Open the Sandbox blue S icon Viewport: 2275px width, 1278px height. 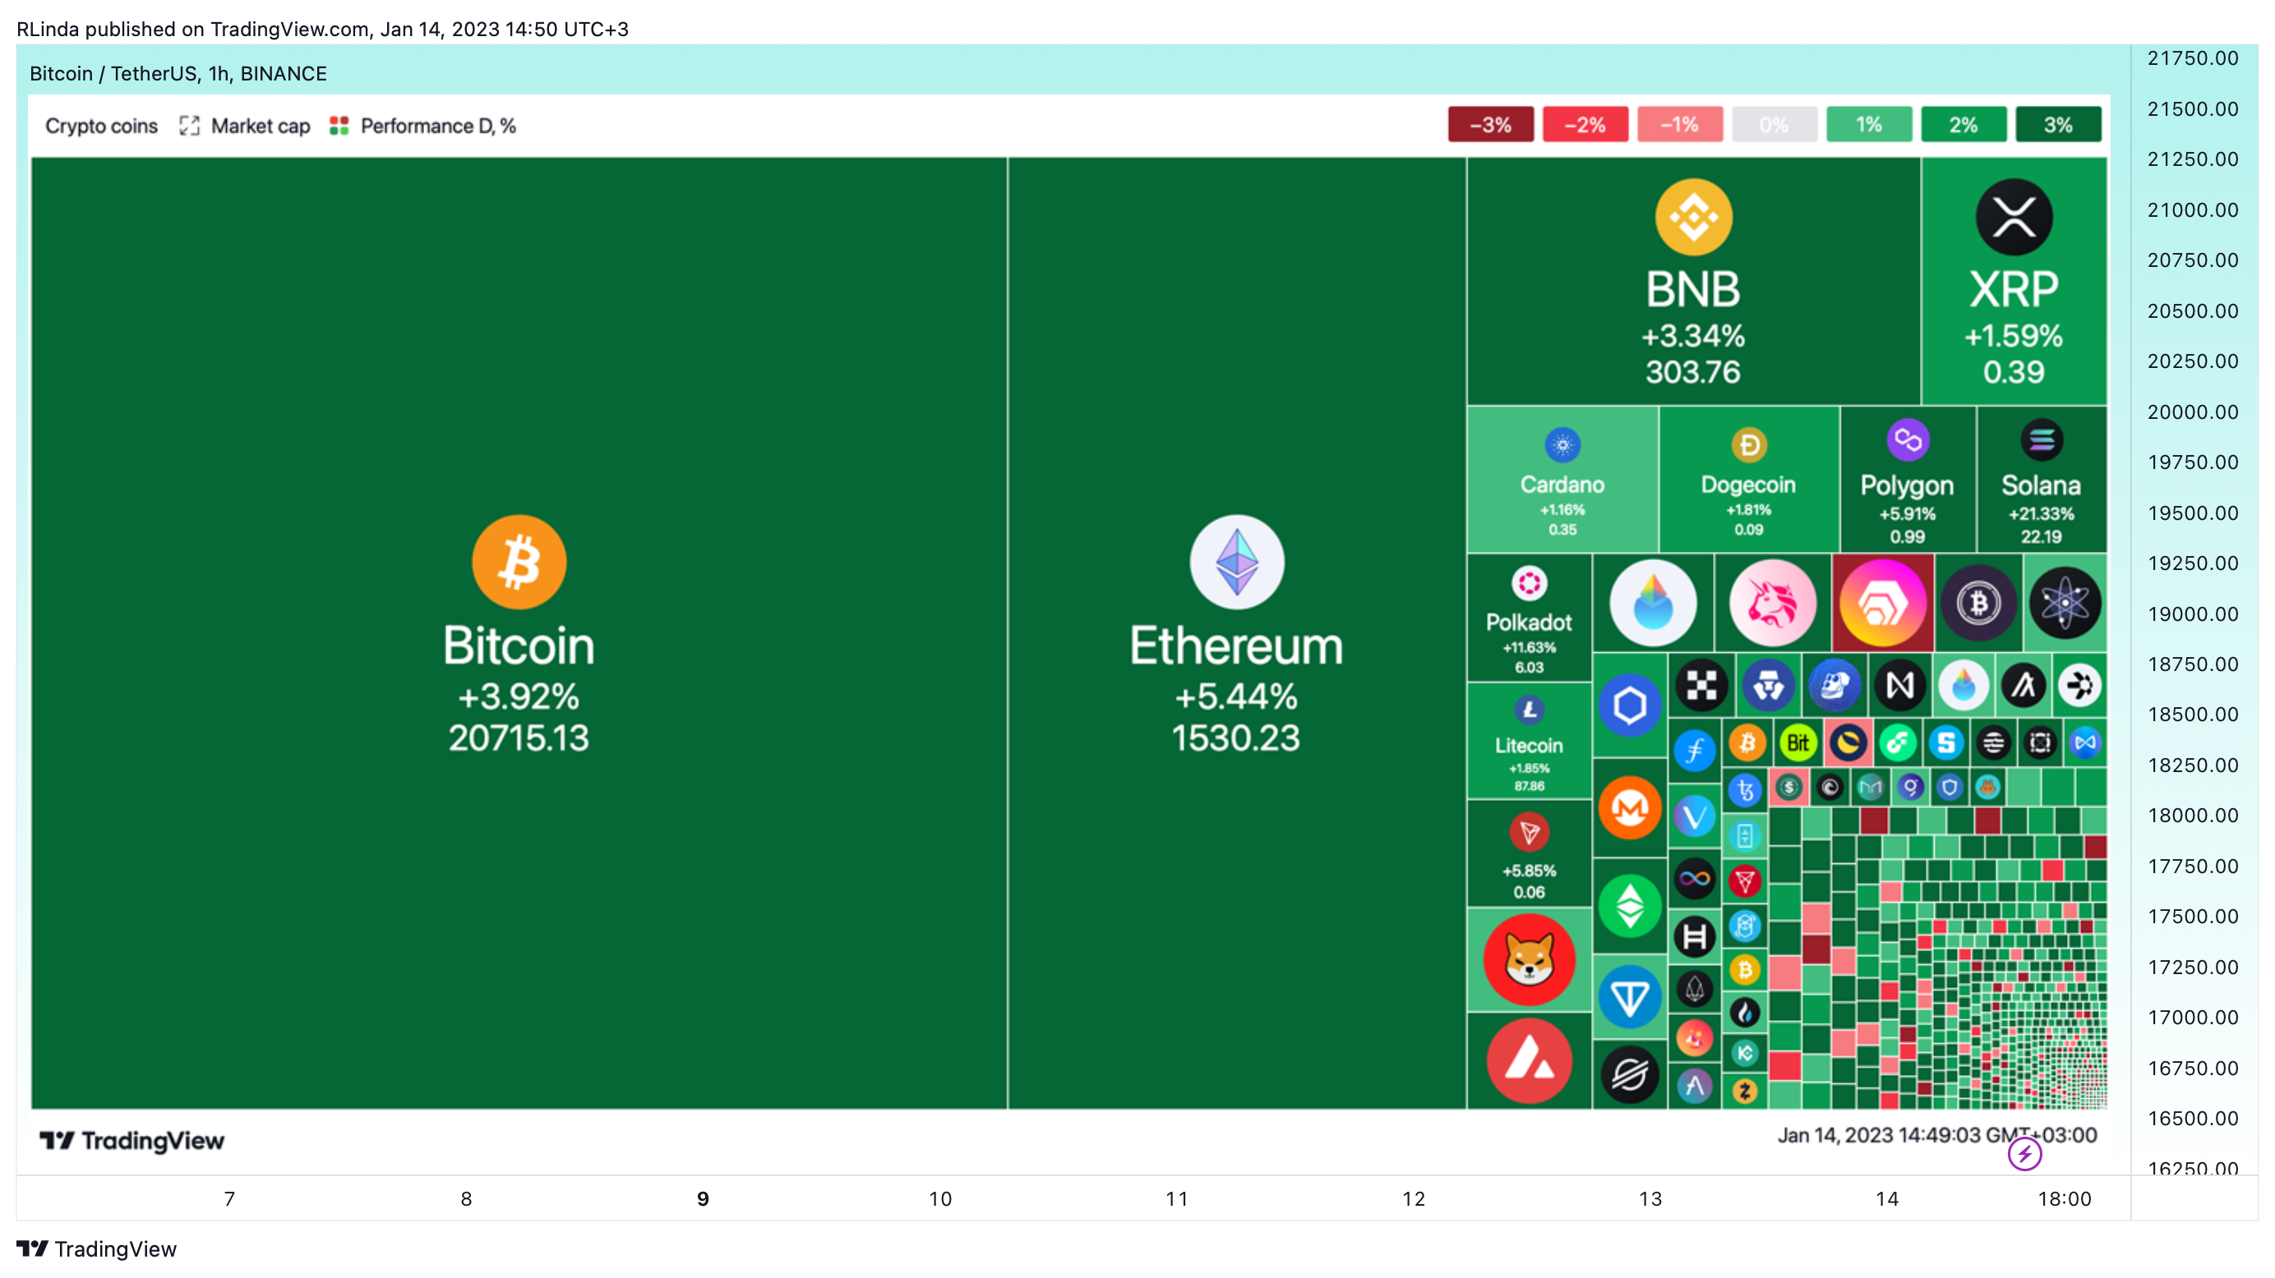click(x=1946, y=743)
